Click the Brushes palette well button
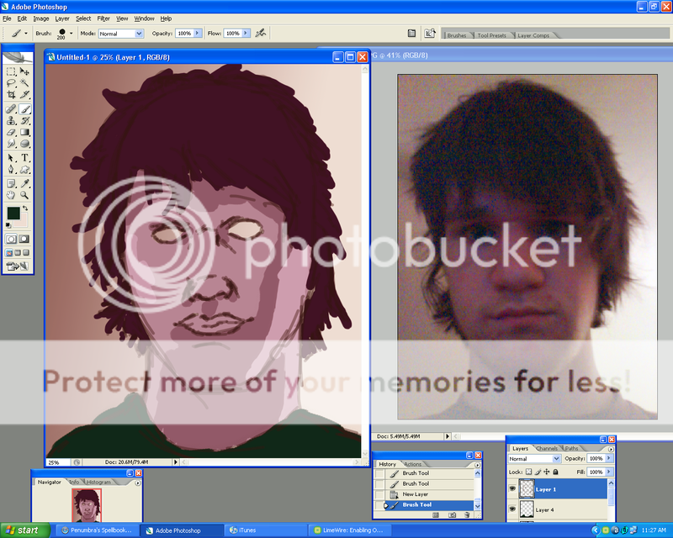 [456, 35]
